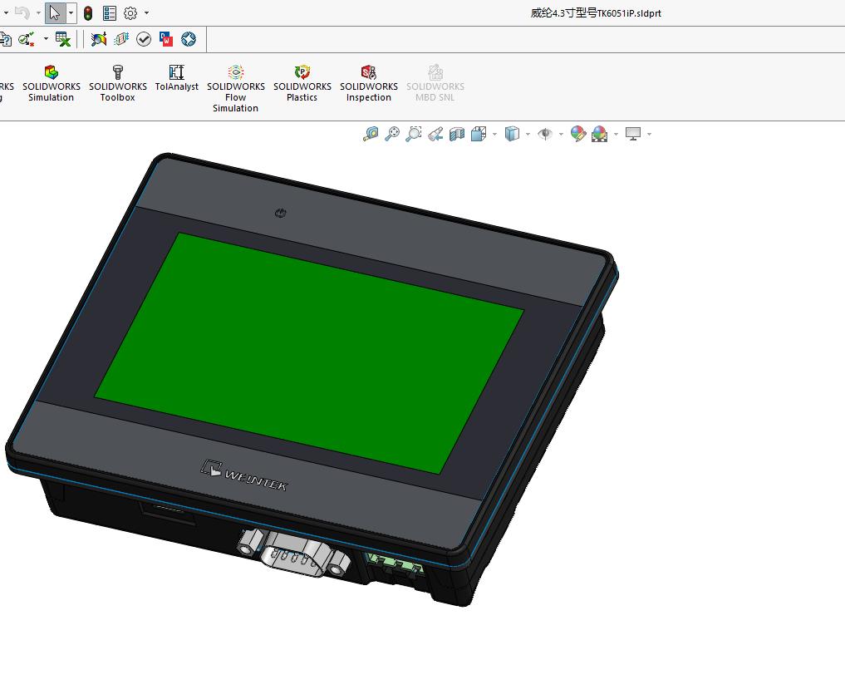
Task: Click the Rebuild traffic light icon
Action: (x=88, y=13)
